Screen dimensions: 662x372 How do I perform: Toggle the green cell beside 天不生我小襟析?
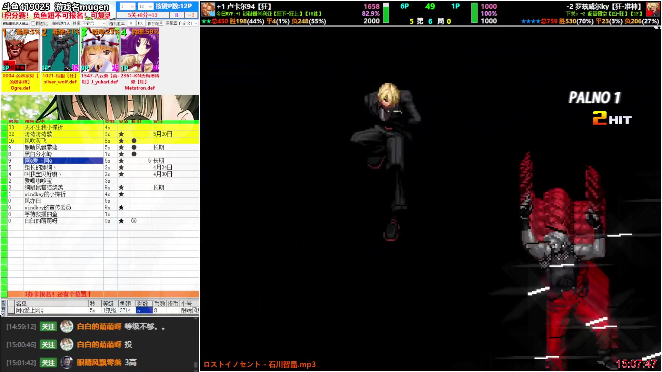[x=4, y=127]
